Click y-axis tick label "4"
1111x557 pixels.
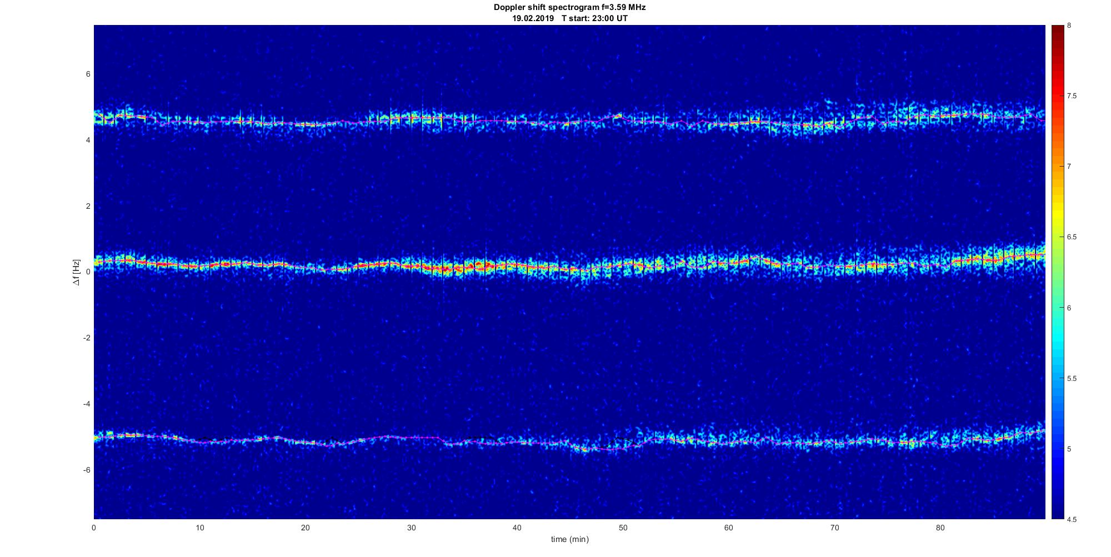[88, 140]
